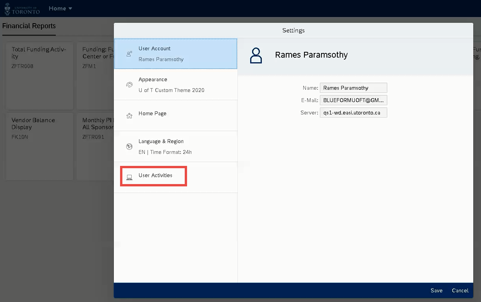Click the E-Mail field showing BLUEFORMUOFT@GM...
The image size is (481, 302).
tap(353, 100)
